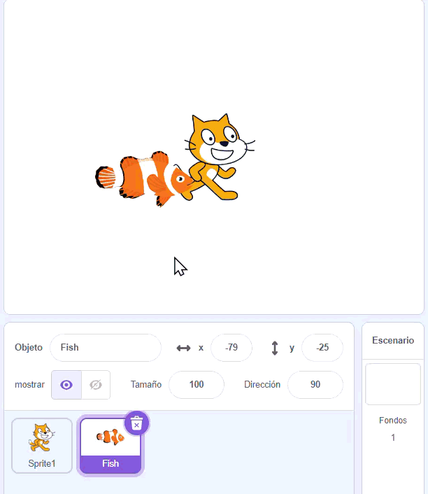Click the vertical arrows icon beside y
Viewport: 428px width, 494px height.
[275, 348]
